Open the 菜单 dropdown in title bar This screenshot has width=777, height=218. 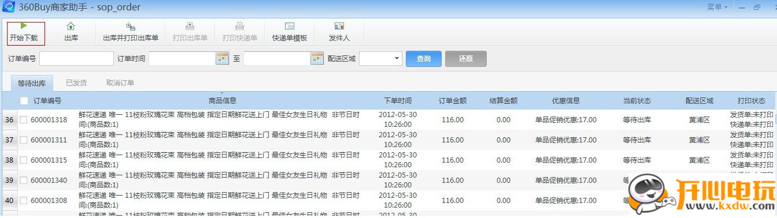pos(717,7)
